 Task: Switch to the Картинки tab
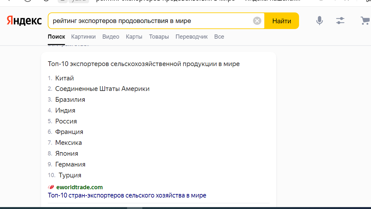pos(83,37)
